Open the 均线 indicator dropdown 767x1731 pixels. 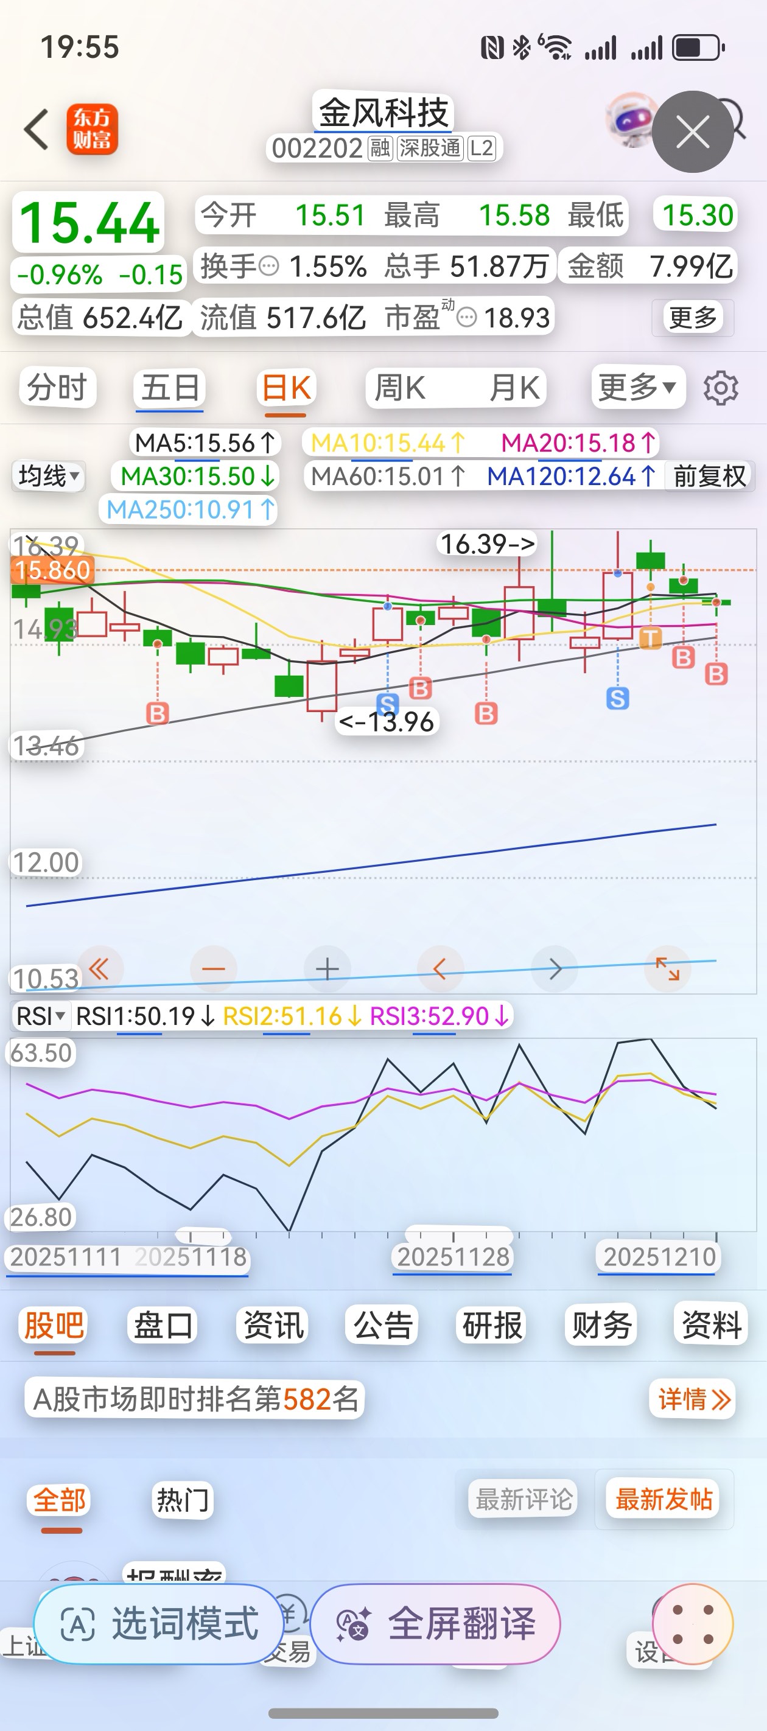49,476
